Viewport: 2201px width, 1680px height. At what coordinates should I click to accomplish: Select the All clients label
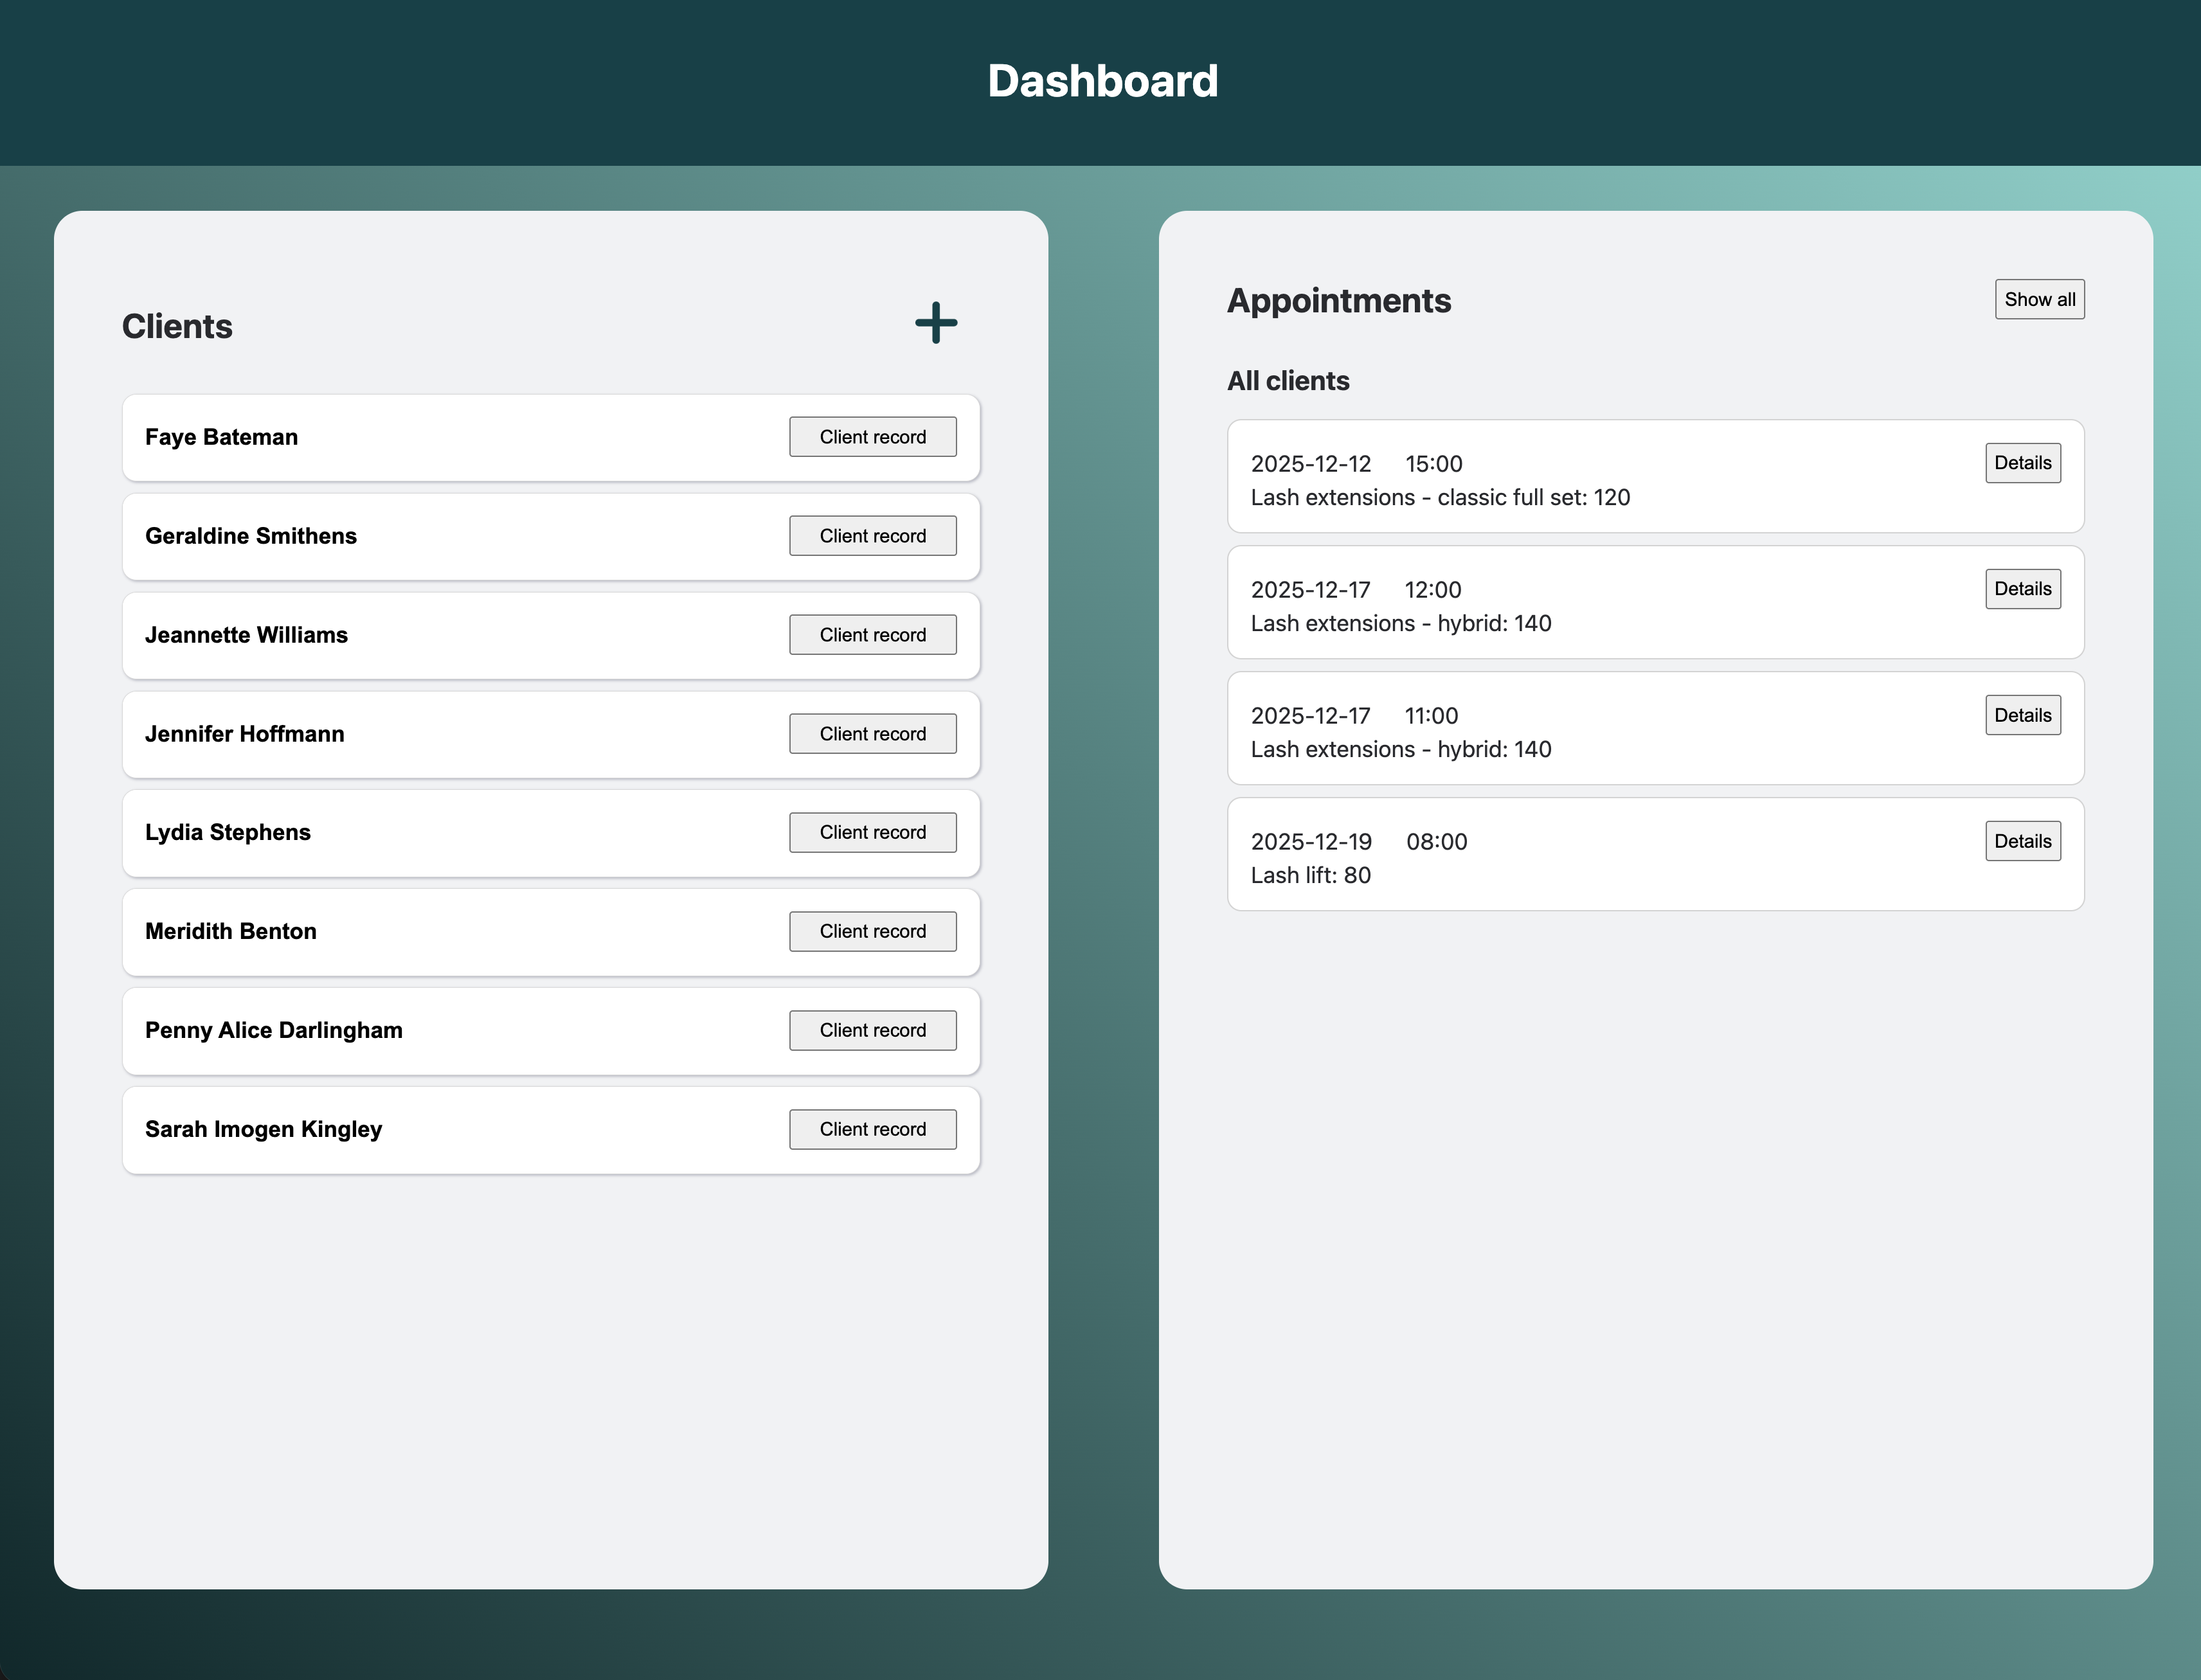point(1288,380)
